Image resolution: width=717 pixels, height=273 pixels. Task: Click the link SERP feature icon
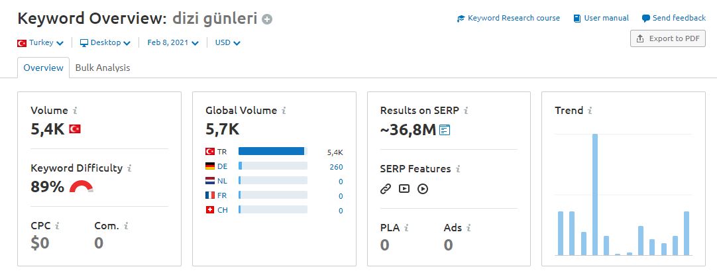click(386, 188)
